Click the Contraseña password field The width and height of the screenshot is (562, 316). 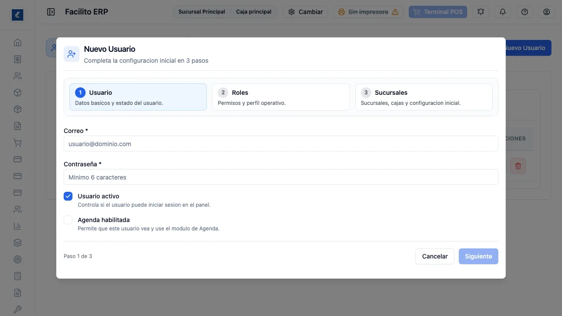[281, 177]
